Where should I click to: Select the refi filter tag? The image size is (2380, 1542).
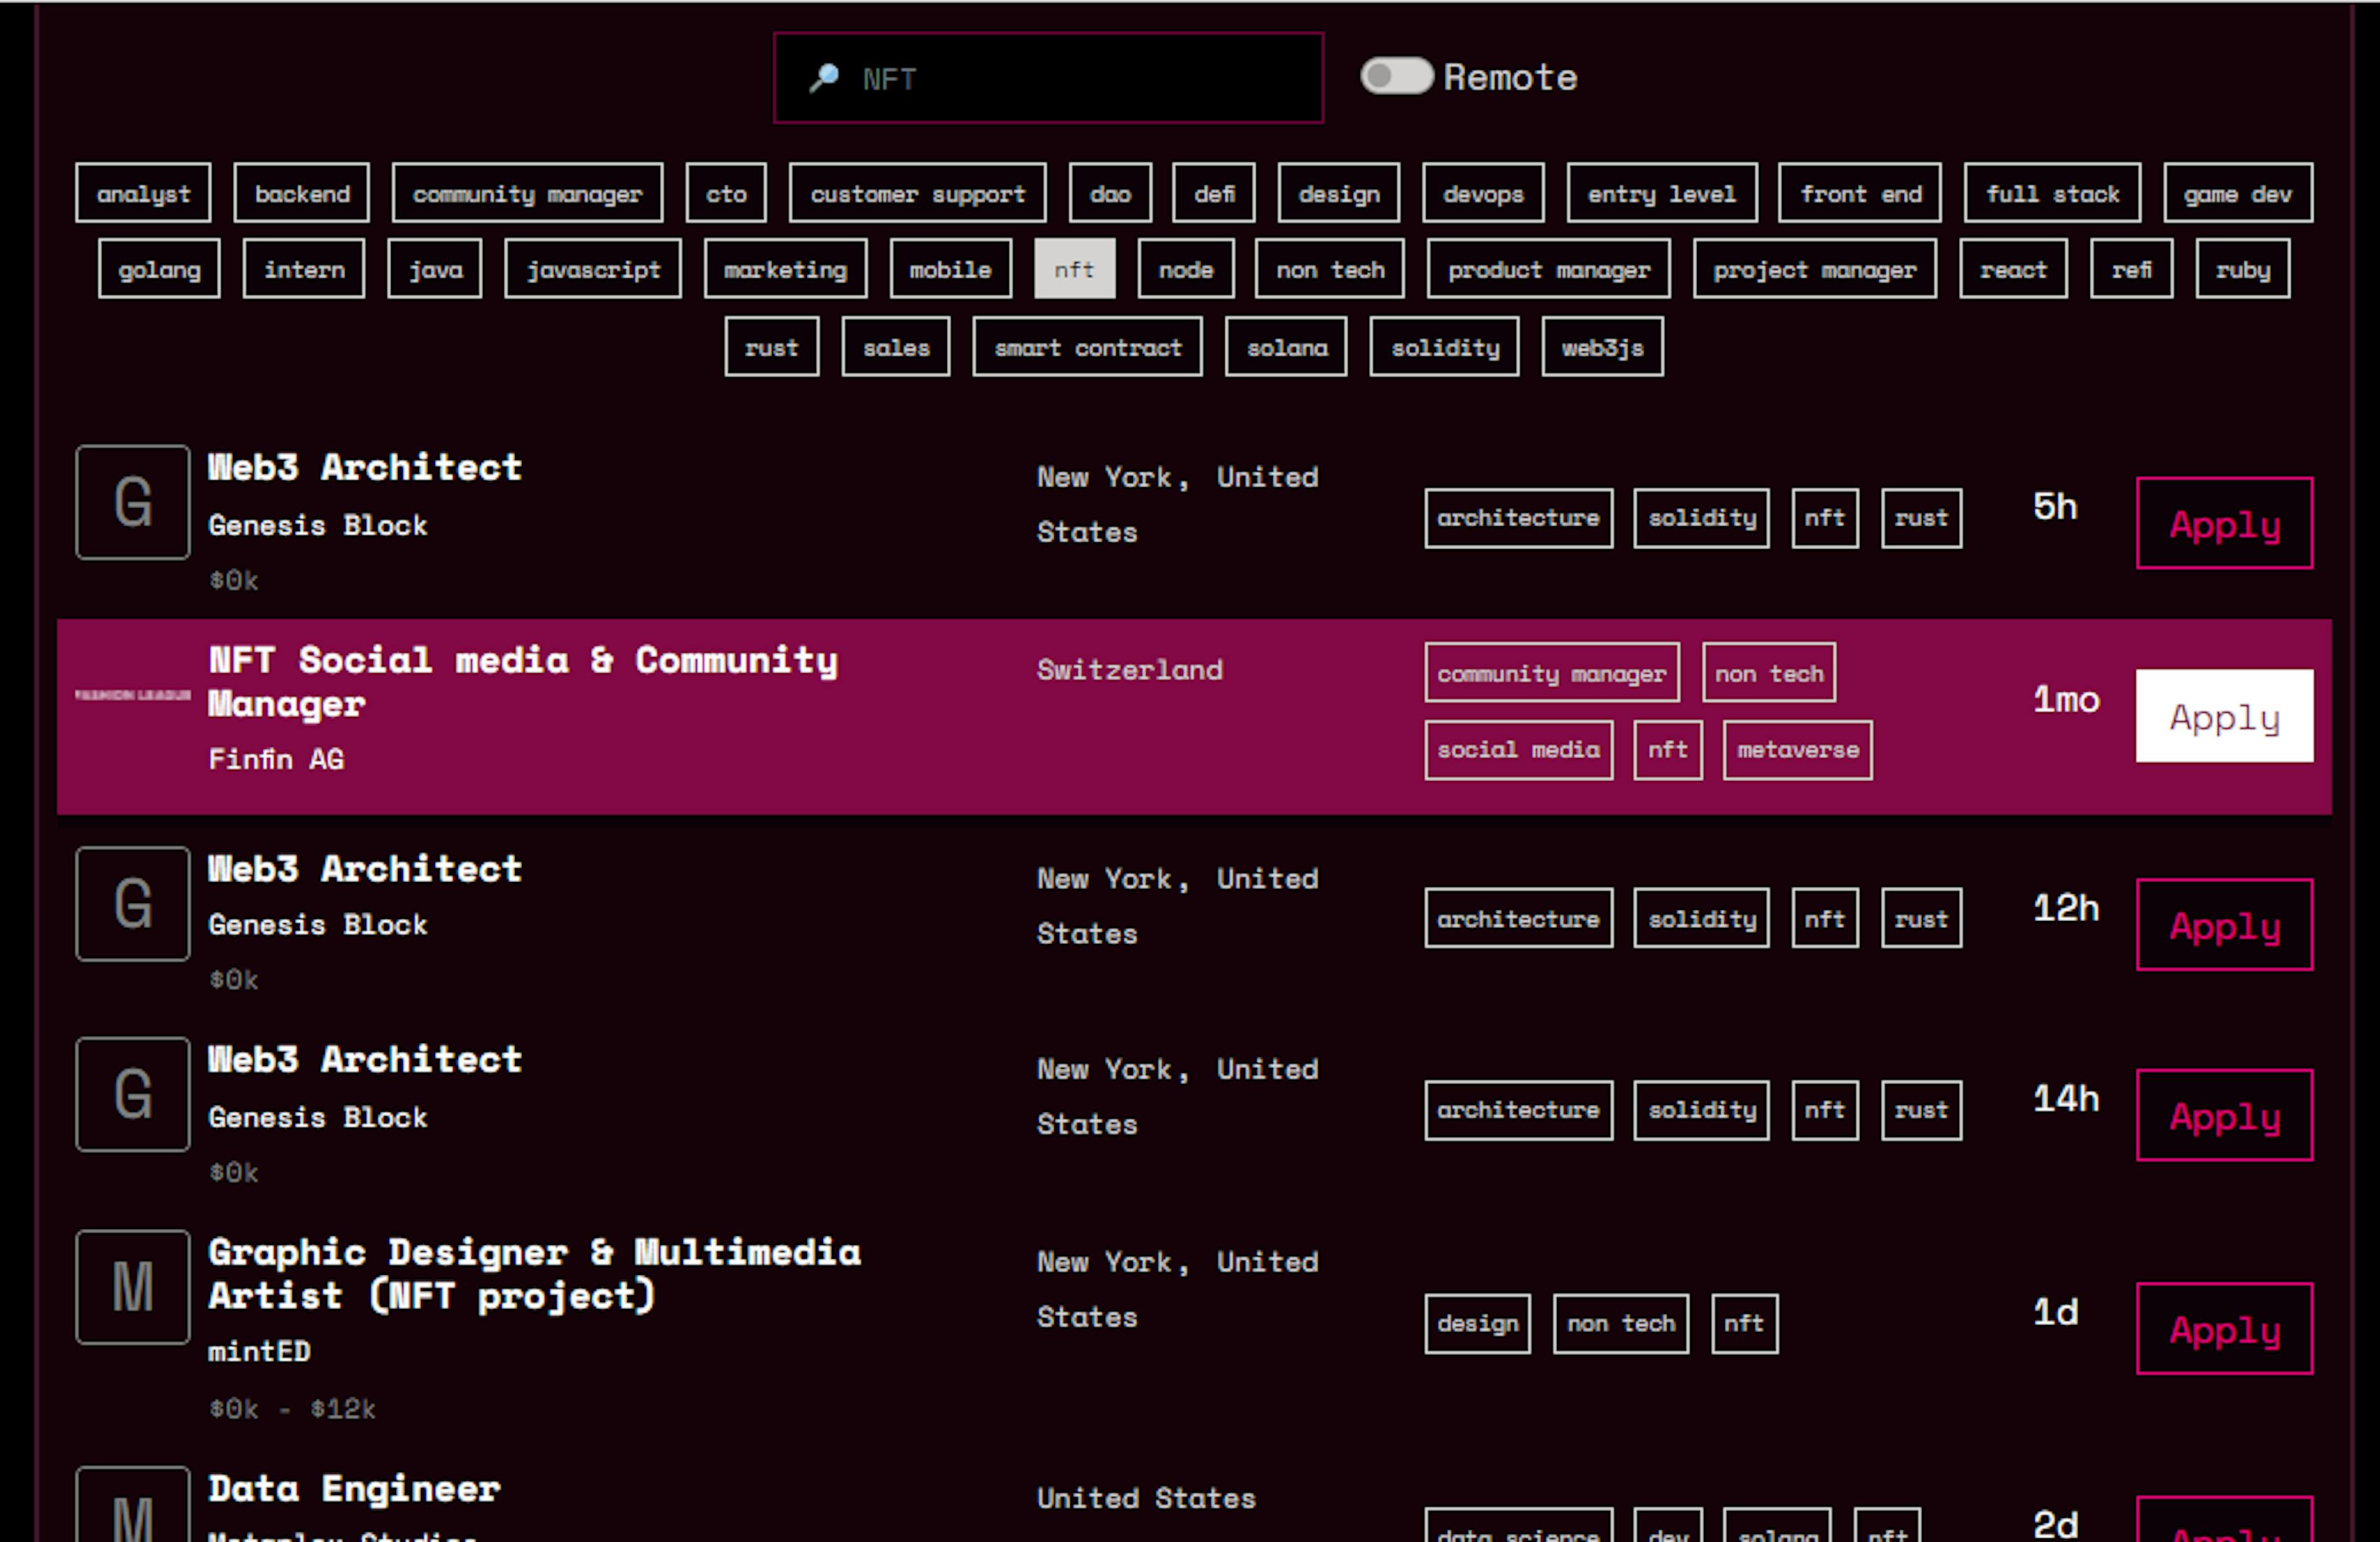(x=2131, y=269)
